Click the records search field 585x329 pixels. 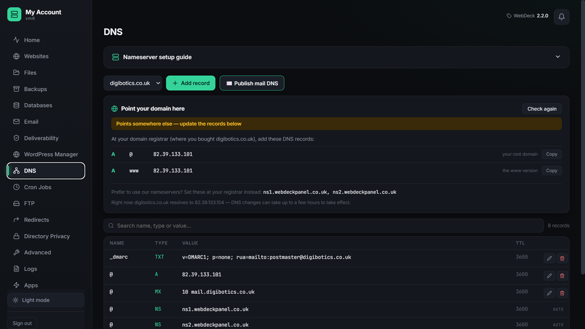tap(324, 226)
